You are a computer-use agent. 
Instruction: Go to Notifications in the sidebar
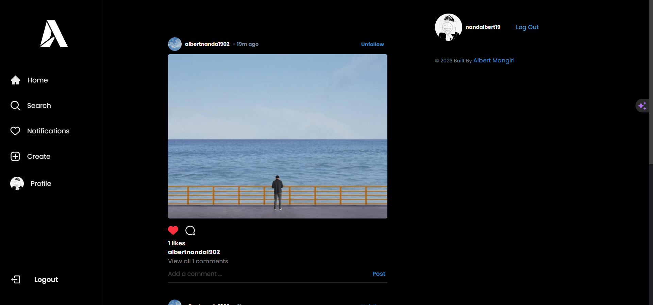pyautogui.click(x=48, y=131)
